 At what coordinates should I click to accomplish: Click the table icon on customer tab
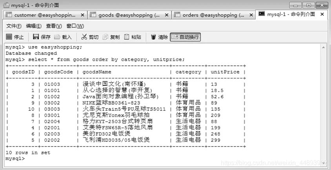click(x=9, y=15)
